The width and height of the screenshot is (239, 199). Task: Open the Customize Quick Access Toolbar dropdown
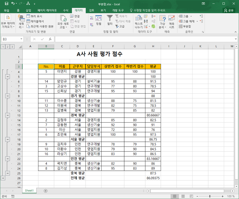pyautogui.click(x=35, y=4)
